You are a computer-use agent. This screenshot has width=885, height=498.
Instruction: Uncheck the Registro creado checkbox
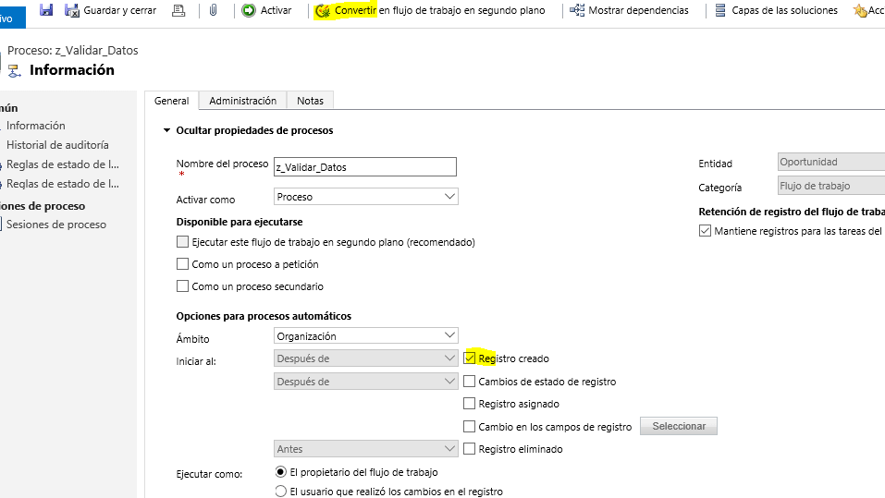pyautogui.click(x=470, y=358)
